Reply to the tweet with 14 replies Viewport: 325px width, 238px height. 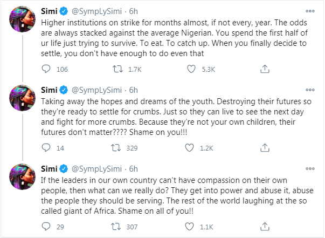click(x=46, y=147)
